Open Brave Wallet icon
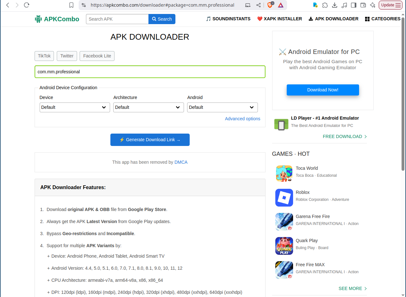Screen dimensions: 406x297 [x=363, y=5]
